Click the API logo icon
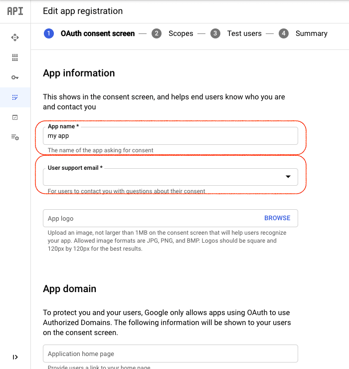Screen dimensions: 349x369 point(15,11)
